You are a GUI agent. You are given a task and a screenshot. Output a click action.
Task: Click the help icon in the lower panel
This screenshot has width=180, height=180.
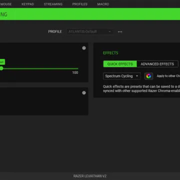point(84,93)
